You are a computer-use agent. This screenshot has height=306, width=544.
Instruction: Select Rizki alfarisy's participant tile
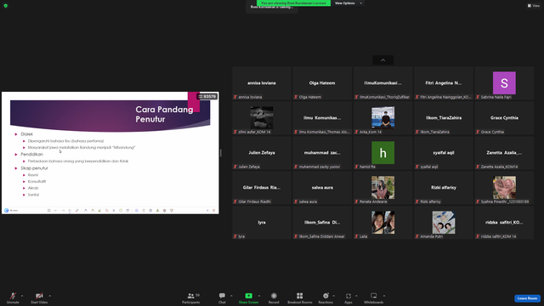[444, 188]
